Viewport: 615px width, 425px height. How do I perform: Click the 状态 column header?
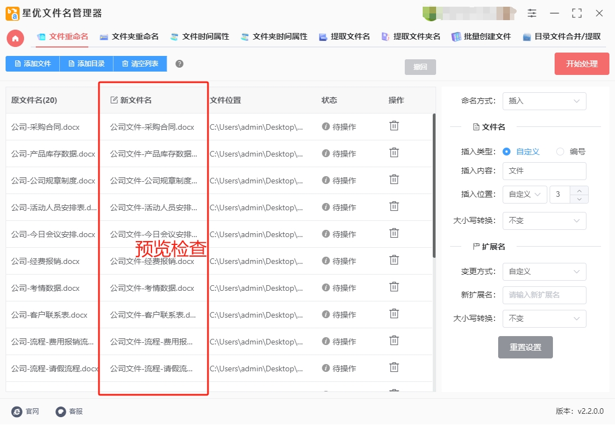click(x=329, y=101)
